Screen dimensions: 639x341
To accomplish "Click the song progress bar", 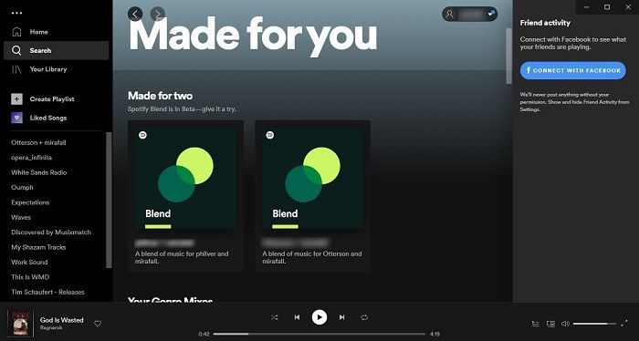I will pyautogui.click(x=319, y=334).
